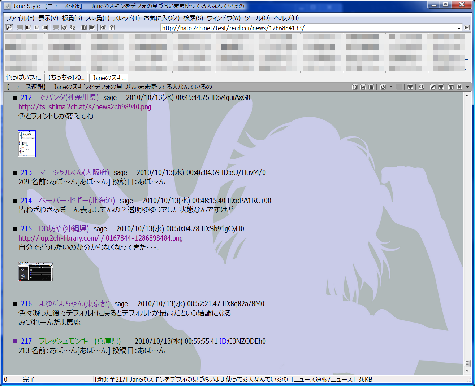Toggle the online/offline lightning button
The width and height of the screenshot is (475, 386).
coord(9,27)
